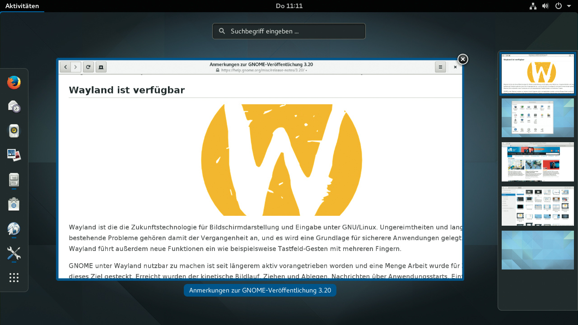The image size is (578, 325).
Task: Expand the system menu arrow
Action: click(x=569, y=6)
